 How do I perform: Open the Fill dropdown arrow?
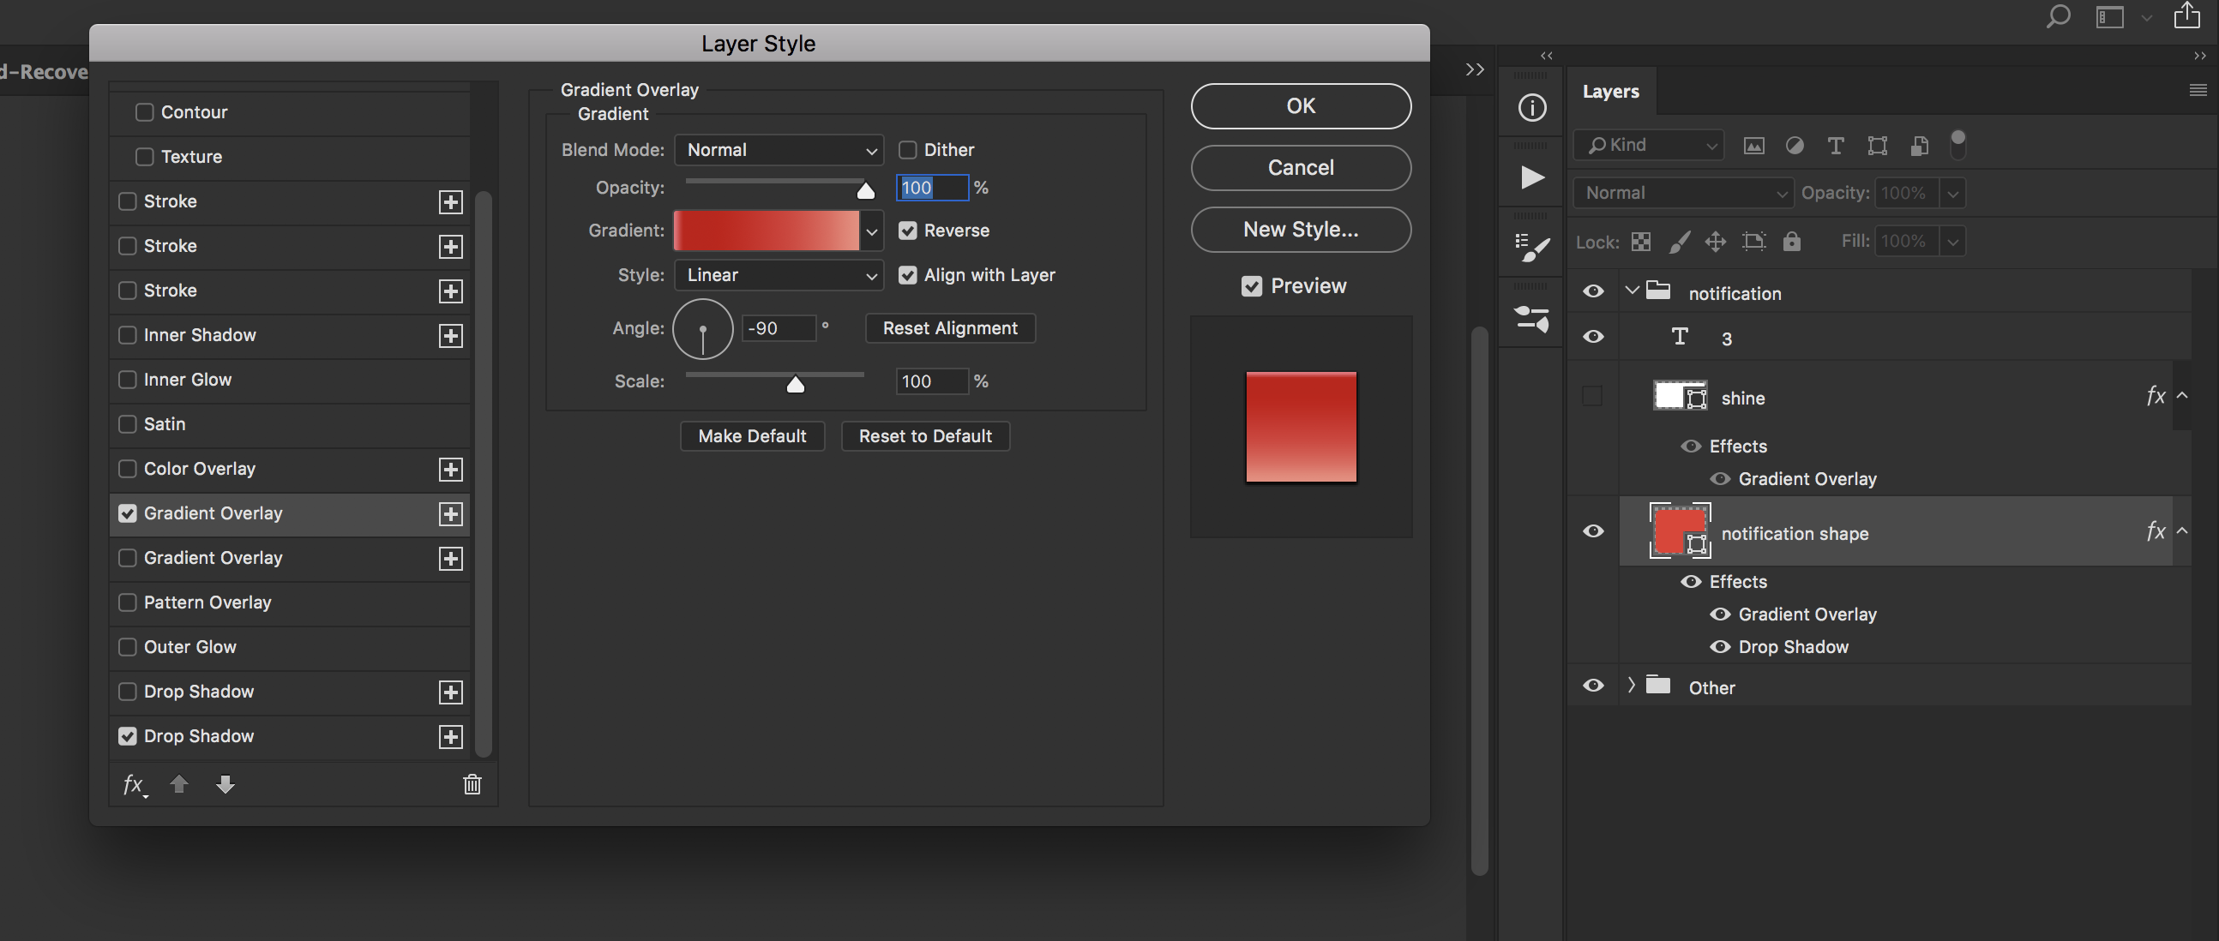coord(1953,242)
